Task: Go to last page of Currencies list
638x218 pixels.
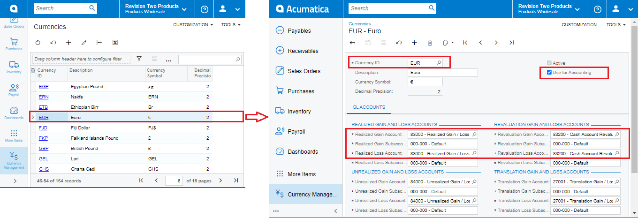Action: click(x=235, y=180)
